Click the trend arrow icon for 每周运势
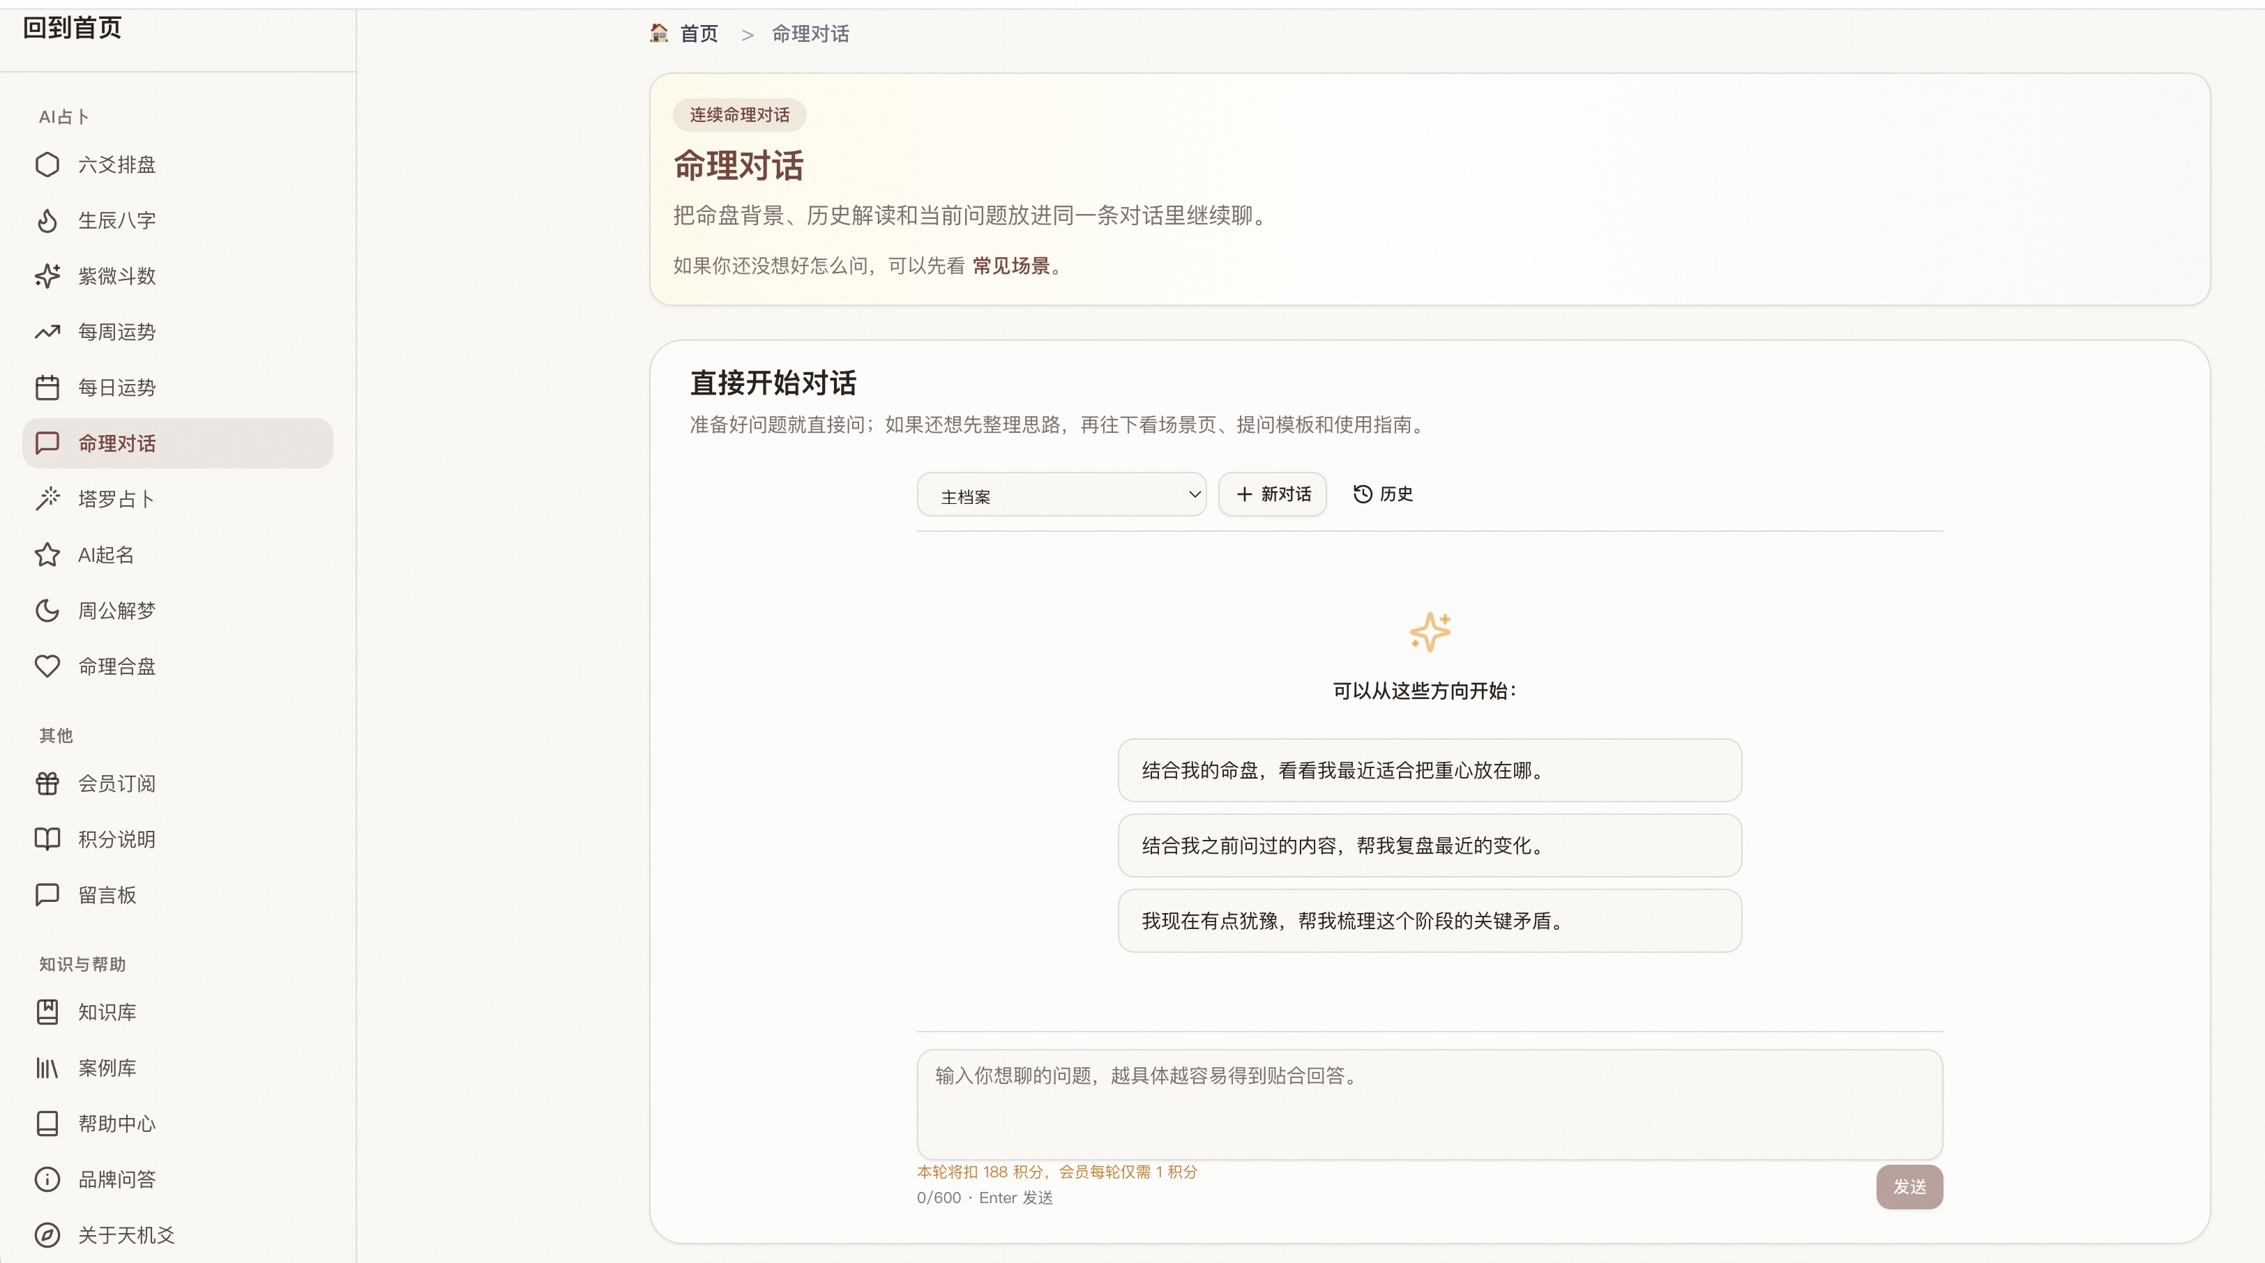The image size is (2265, 1263). pyautogui.click(x=47, y=331)
